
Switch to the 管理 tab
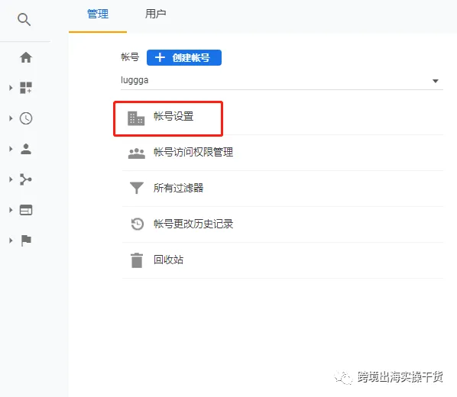coord(98,15)
